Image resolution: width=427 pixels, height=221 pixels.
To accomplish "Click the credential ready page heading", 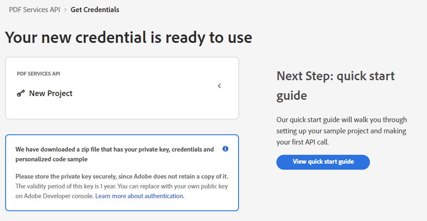I will [x=129, y=37].
